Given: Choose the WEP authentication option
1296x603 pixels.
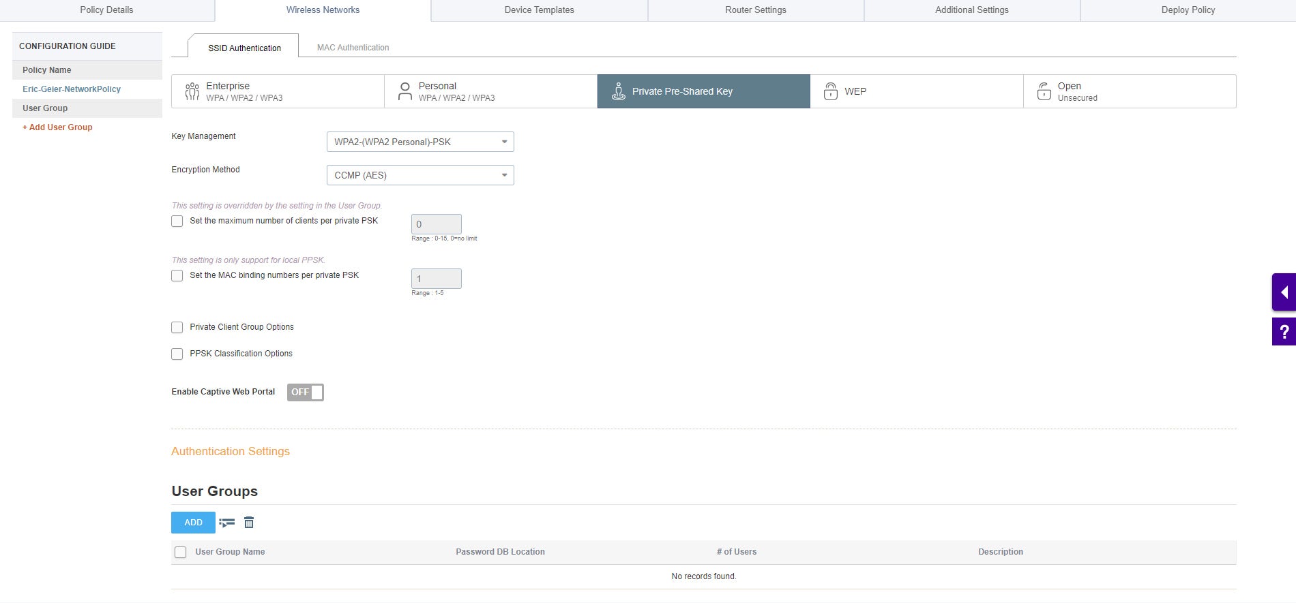Looking at the screenshot, I should pyautogui.click(x=917, y=91).
